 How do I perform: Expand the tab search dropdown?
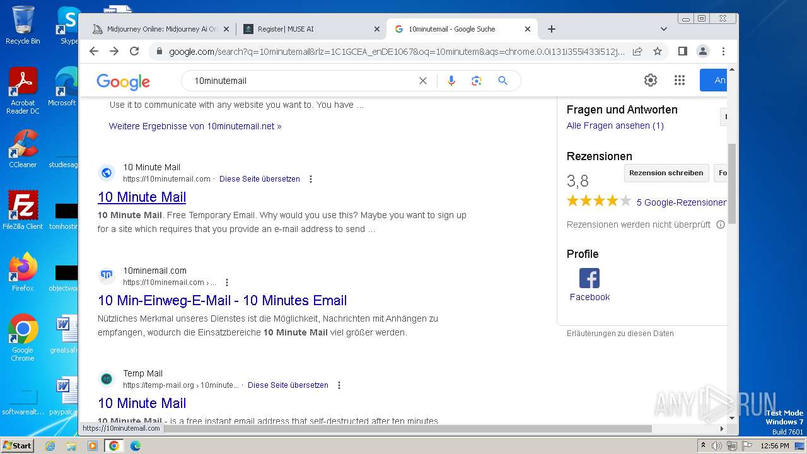pos(663,29)
